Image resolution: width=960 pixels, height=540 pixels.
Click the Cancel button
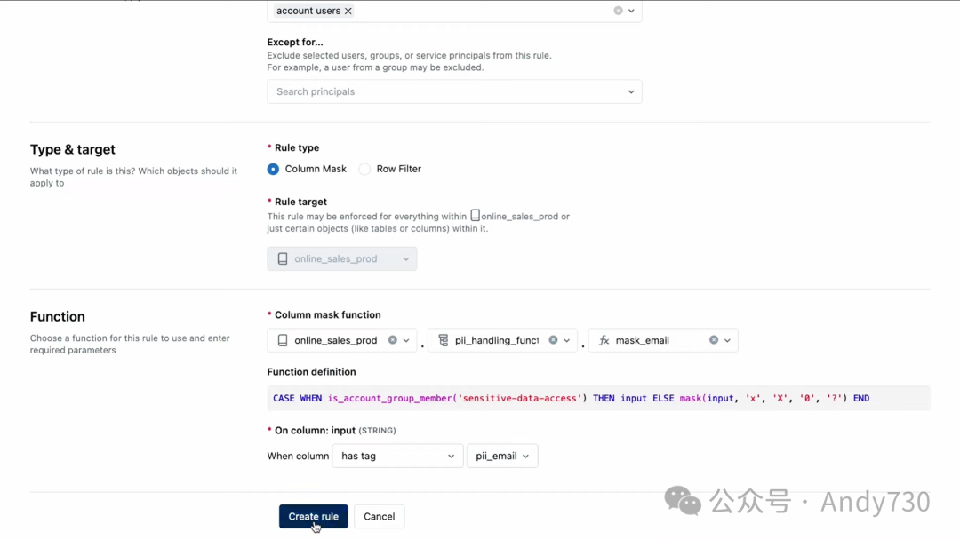(379, 517)
